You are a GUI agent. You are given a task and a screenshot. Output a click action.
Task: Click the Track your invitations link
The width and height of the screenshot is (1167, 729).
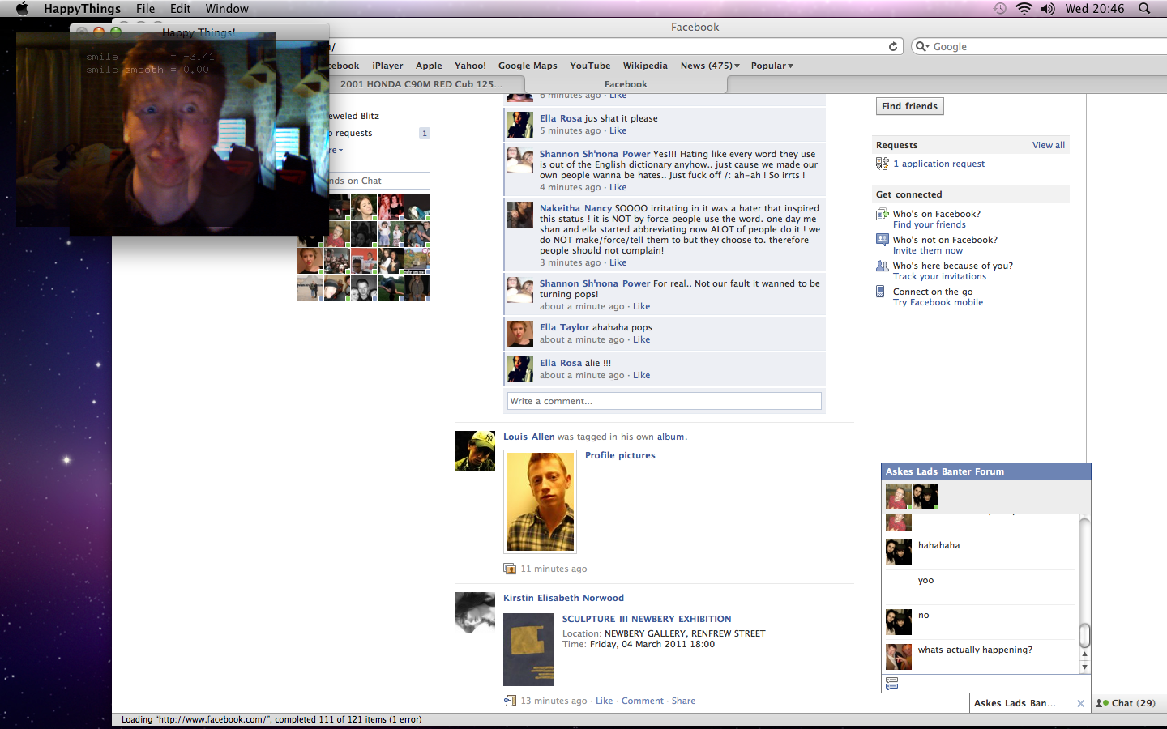click(939, 276)
